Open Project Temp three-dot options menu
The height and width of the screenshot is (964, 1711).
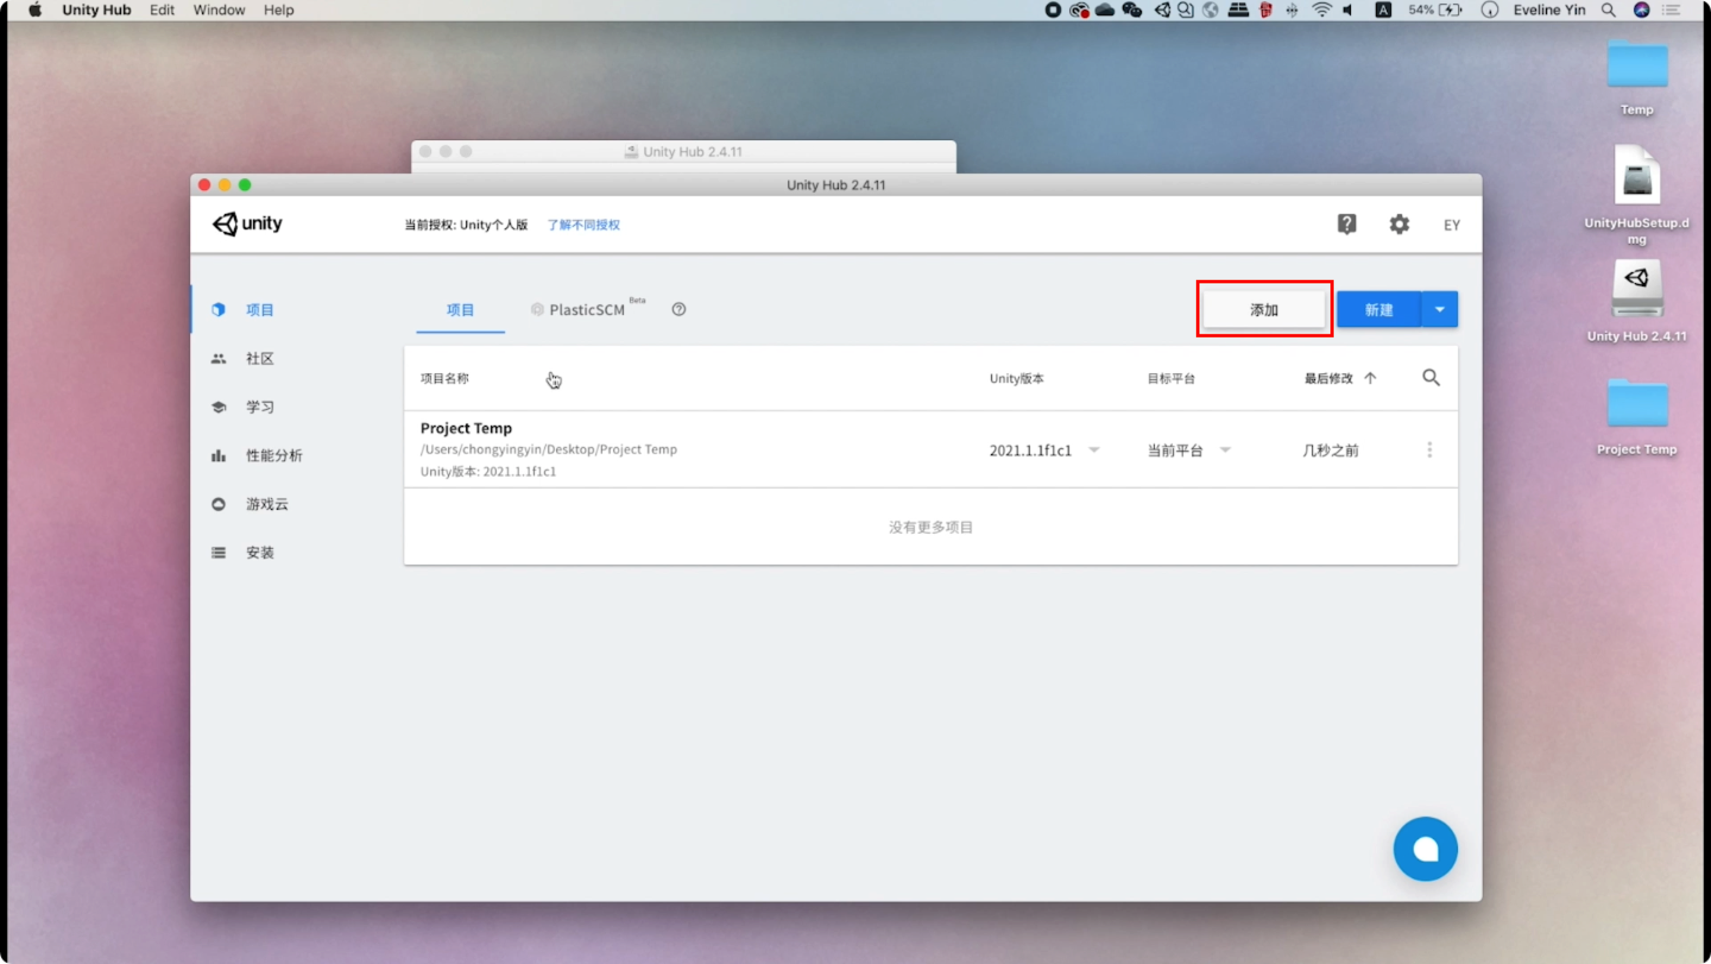1429,450
